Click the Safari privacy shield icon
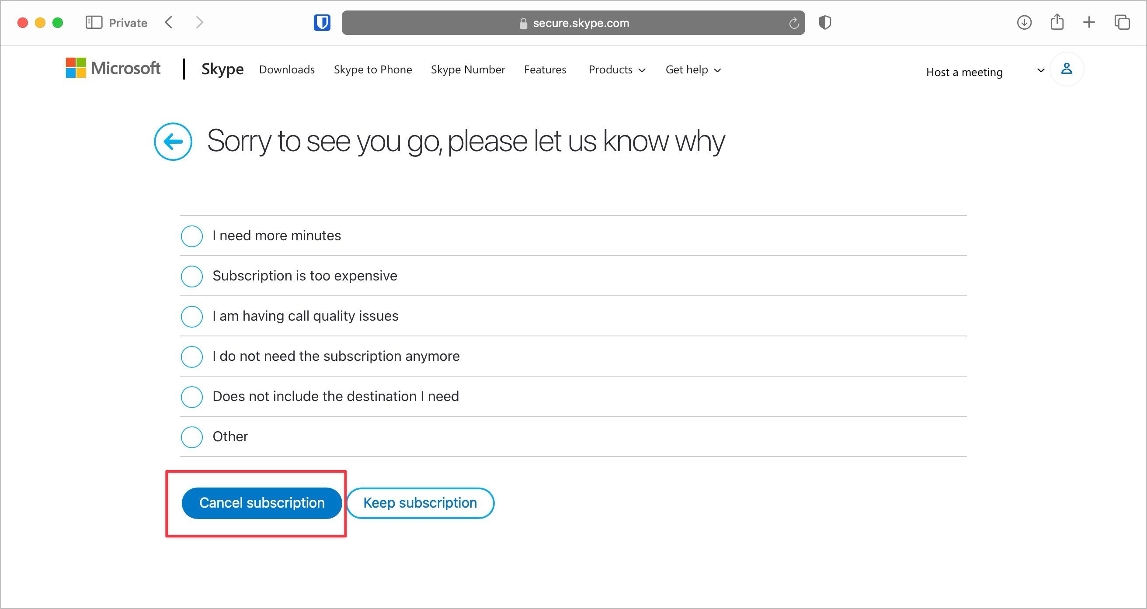Viewport: 1147px width, 609px height. pos(825,23)
